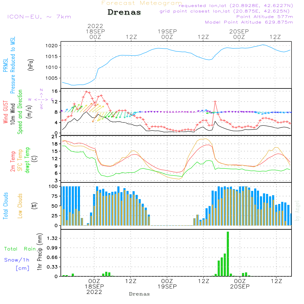Click "20SEP 00Z" on the top axis

pyautogui.click(x=239, y=34)
